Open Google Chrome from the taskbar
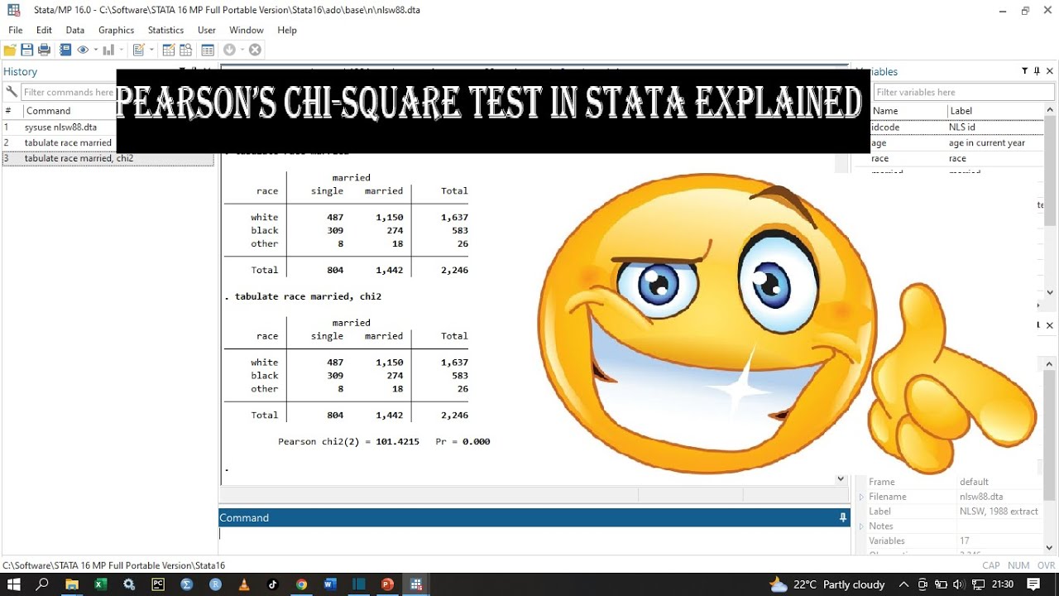Viewport: 1059px width, 596px height. (301, 584)
